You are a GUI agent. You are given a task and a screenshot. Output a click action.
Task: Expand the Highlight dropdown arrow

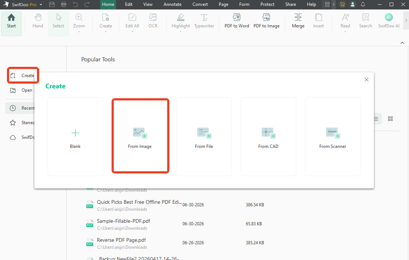pyautogui.click(x=180, y=32)
